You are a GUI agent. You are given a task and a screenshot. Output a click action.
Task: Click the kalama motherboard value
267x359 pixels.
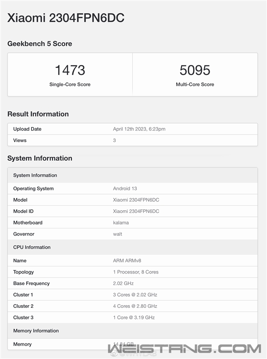click(121, 223)
